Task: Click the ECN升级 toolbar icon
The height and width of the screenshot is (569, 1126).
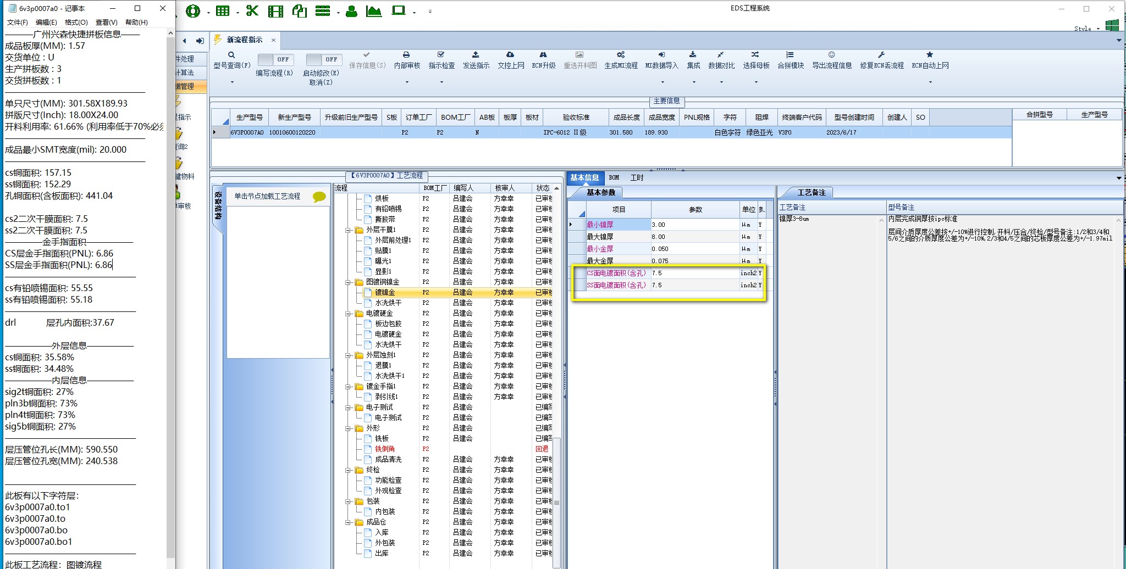Action: coord(543,55)
